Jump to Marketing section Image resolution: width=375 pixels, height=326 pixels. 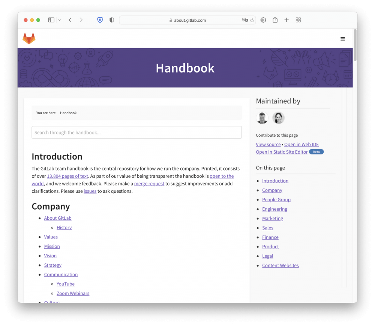coord(272,219)
